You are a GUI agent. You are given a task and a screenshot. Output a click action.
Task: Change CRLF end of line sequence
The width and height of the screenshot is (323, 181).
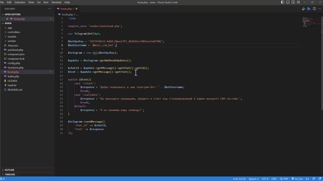click(274, 179)
